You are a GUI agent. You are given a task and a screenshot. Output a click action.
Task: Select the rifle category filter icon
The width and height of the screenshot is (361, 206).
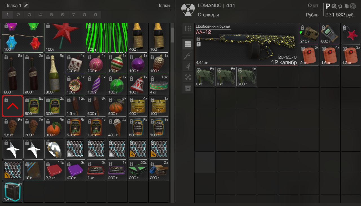tap(188, 55)
